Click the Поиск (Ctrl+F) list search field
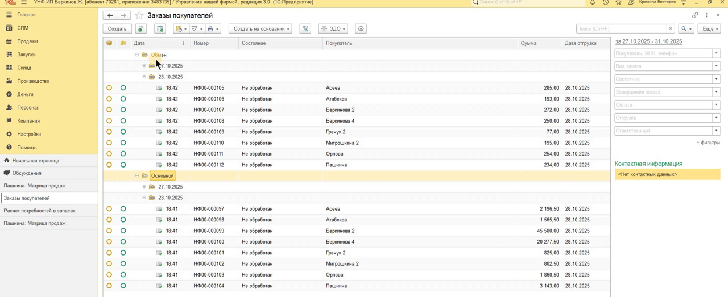The width and height of the screenshot is (728, 297). coord(621,29)
